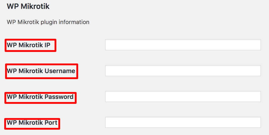Select the red-outlined Port field label

coord(32,123)
